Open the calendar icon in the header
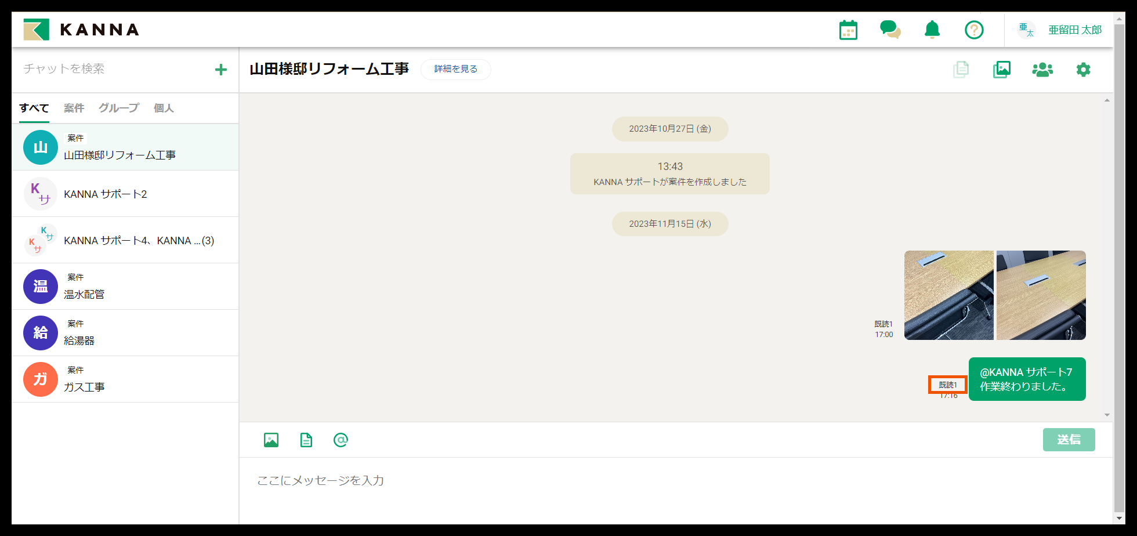The height and width of the screenshot is (536, 1137). 848,29
